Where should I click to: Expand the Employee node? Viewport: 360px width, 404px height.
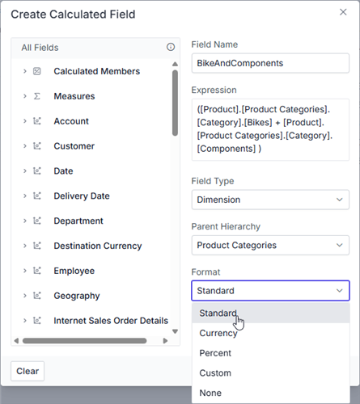(x=25, y=271)
